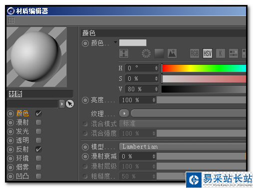Toggle the radio dot beside 漫射 channel
This screenshot has width=253, height=188.
coord(10,123)
